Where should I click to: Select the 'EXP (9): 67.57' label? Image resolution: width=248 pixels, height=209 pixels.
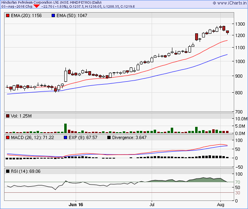[83, 137]
